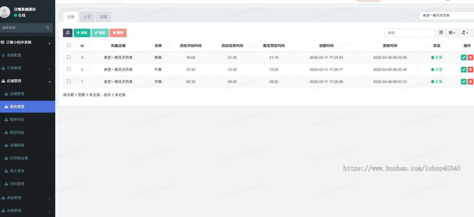Click the 订餐系统演示 user name
This screenshot has width=474, height=217.
[25, 9]
